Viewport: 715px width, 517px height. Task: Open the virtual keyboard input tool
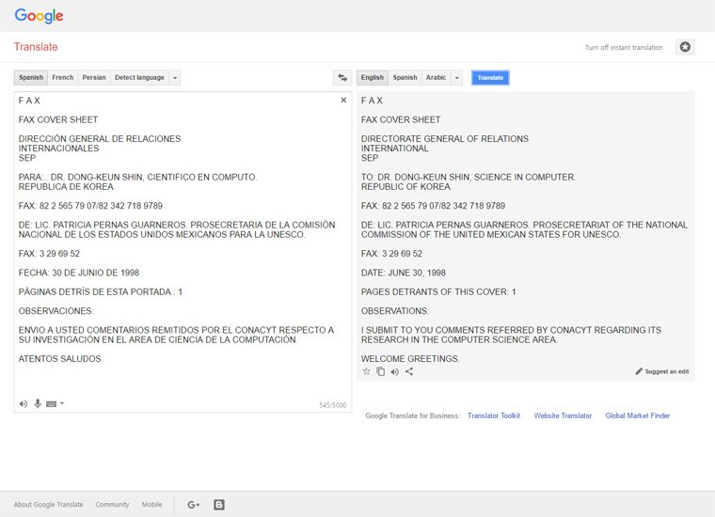click(x=51, y=403)
